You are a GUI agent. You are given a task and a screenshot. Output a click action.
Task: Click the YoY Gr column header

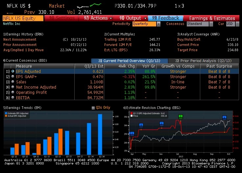point(146,66)
